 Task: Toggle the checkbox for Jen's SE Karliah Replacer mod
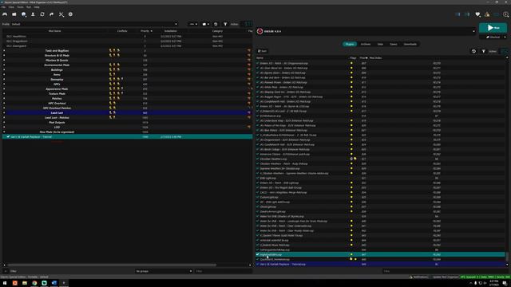8,136
